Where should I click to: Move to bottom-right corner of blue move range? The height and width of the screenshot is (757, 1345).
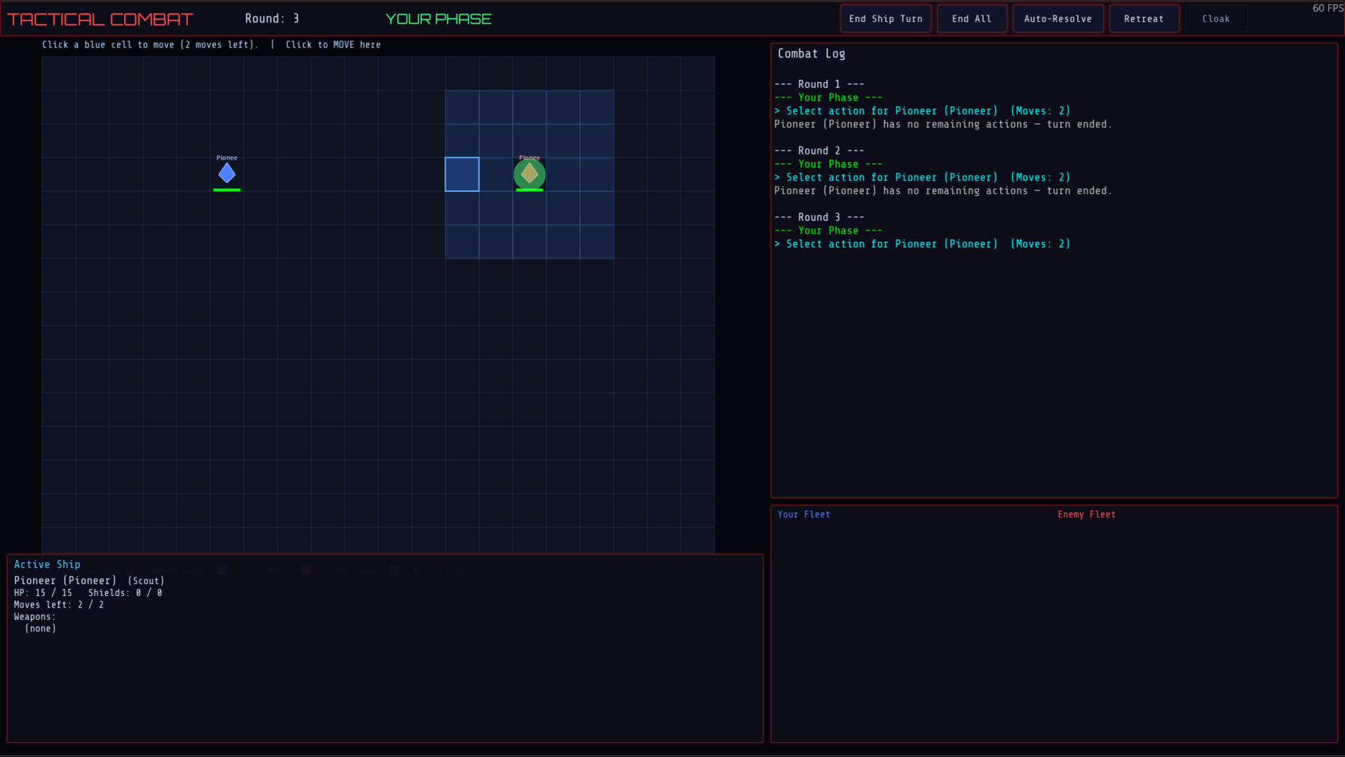tap(596, 242)
